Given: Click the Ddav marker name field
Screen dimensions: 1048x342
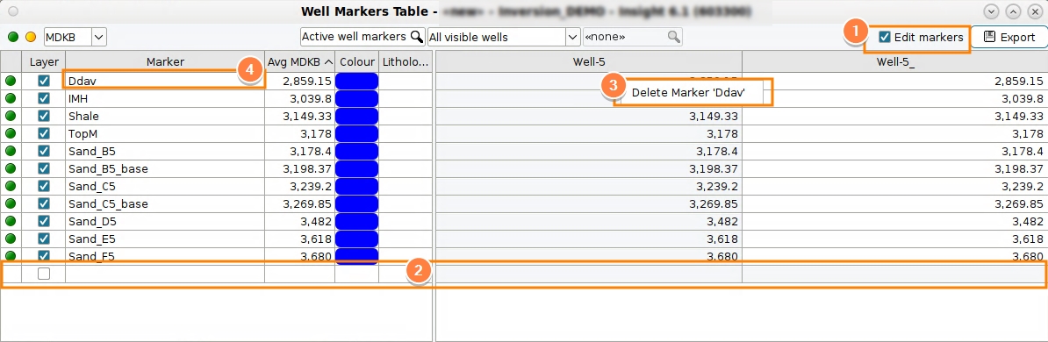Looking at the screenshot, I should pyautogui.click(x=165, y=81).
